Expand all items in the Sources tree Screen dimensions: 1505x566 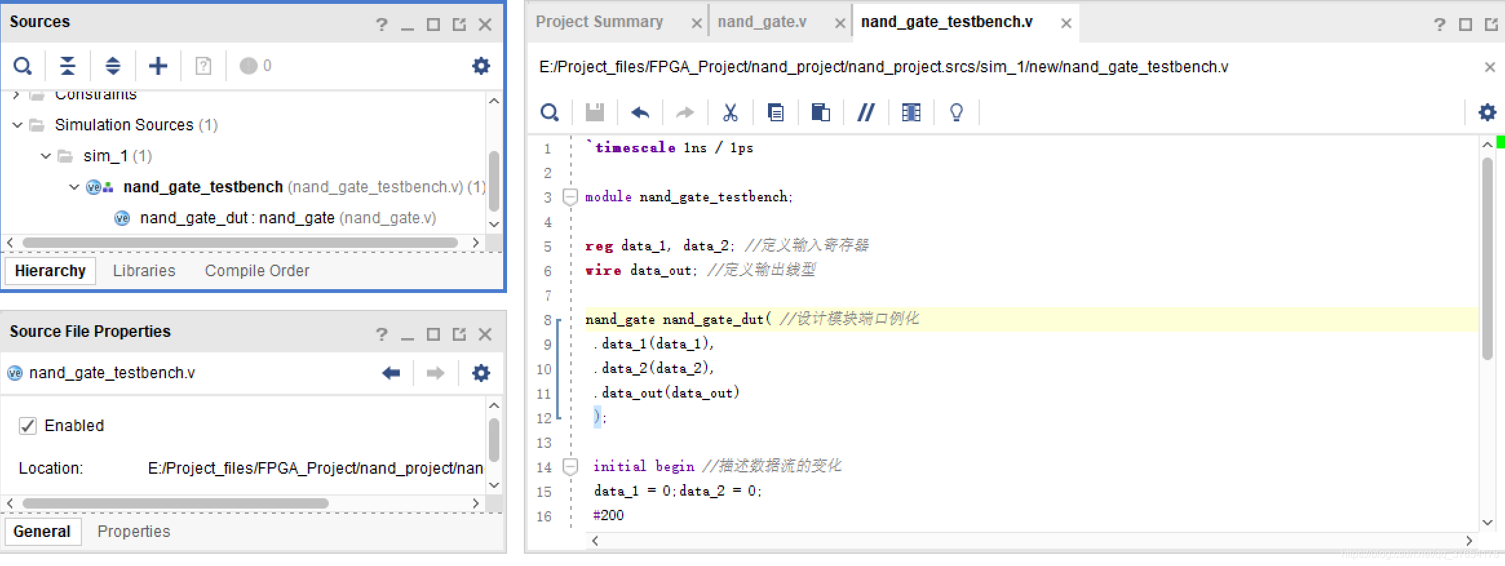point(113,66)
